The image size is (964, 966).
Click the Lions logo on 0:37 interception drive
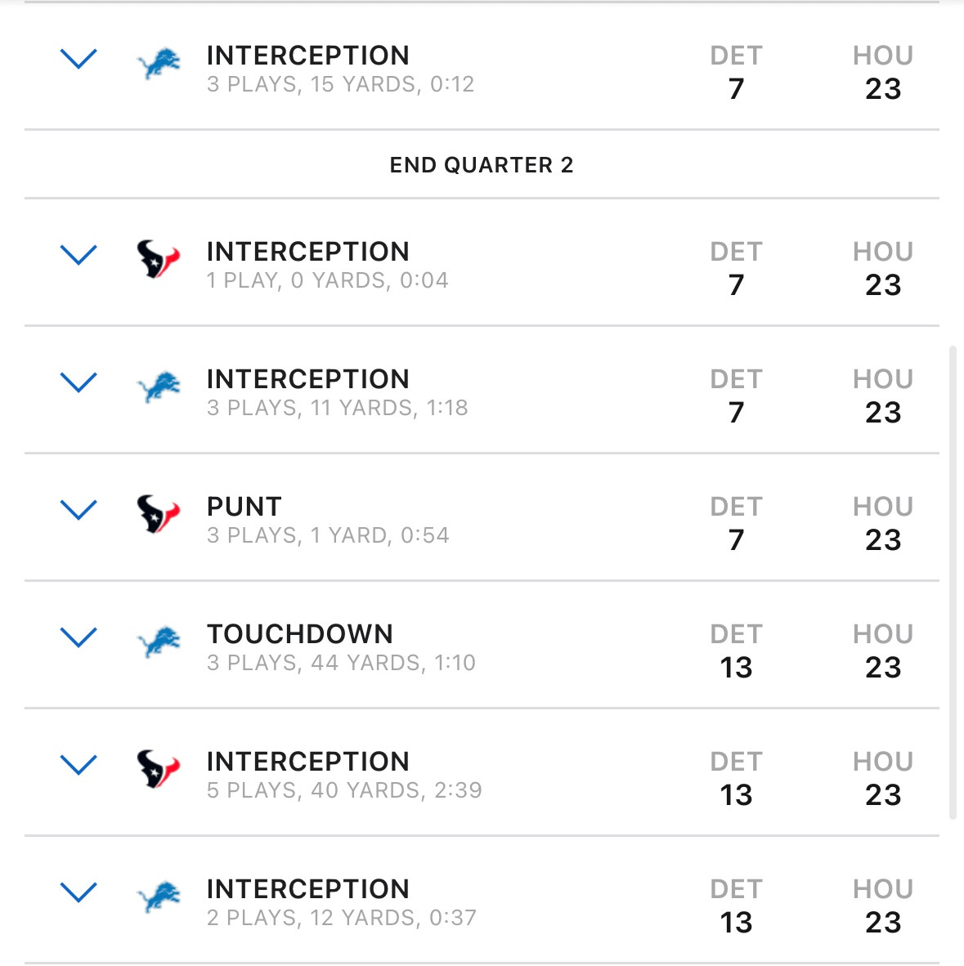click(x=159, y=897)
